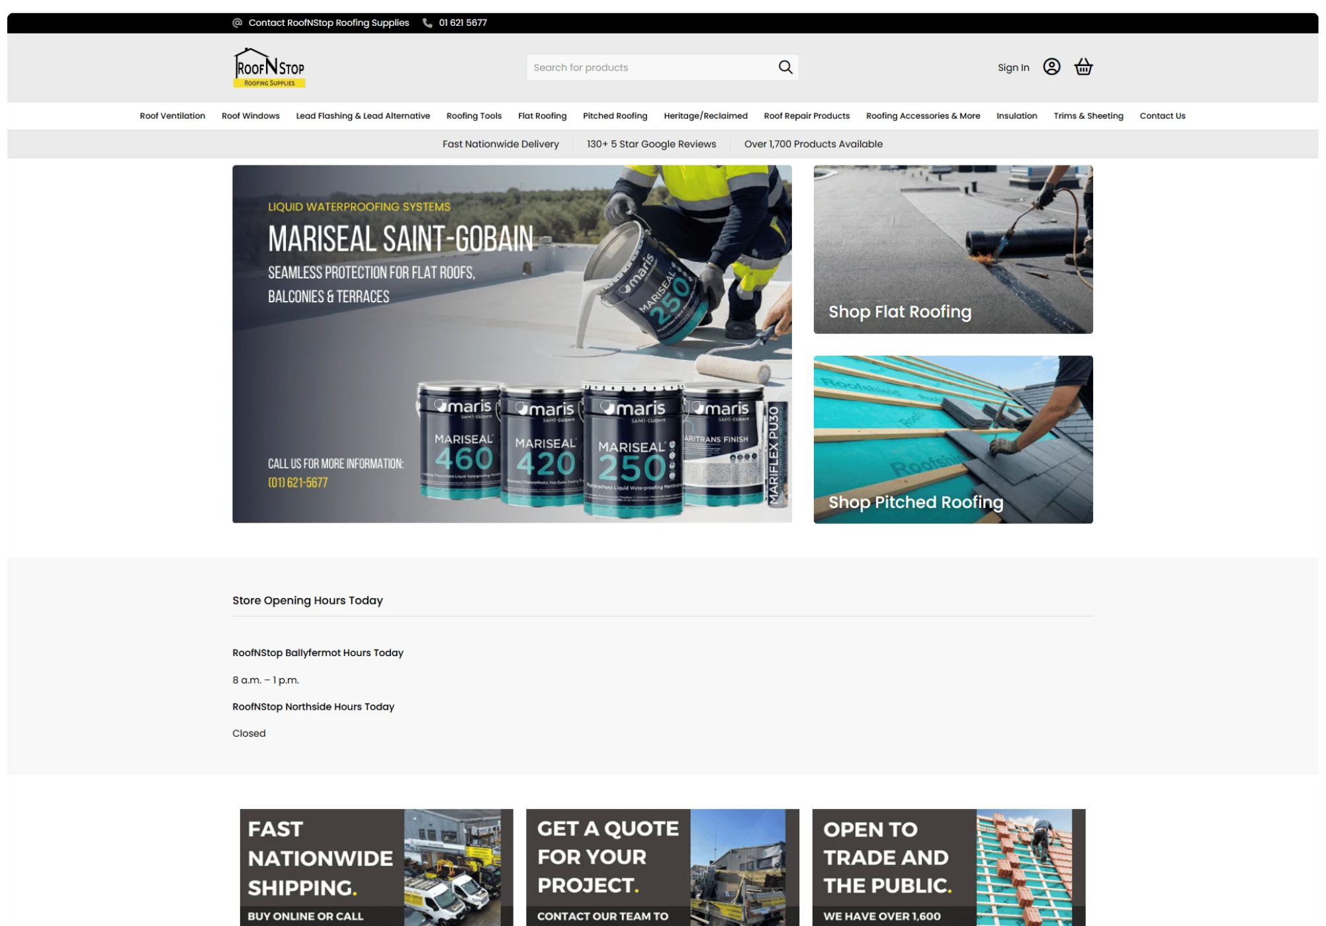Open Lead Flashing & Lead Alternative menu
The image size is (1326, 926).
tap(363, 116)
